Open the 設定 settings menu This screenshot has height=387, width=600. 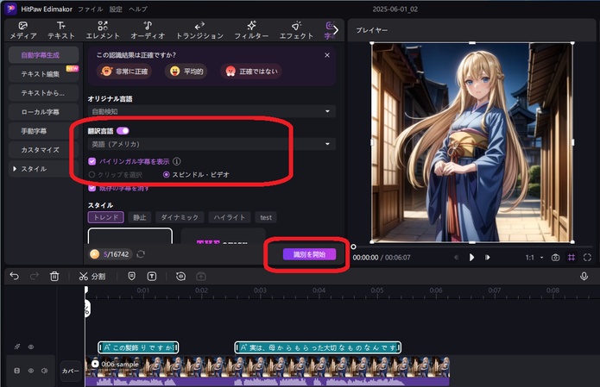(x=116, y=9)
